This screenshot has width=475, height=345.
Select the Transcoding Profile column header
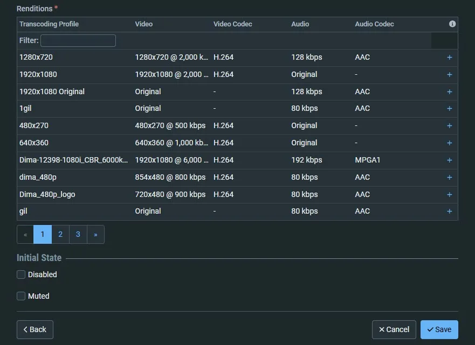coord(49,24)
